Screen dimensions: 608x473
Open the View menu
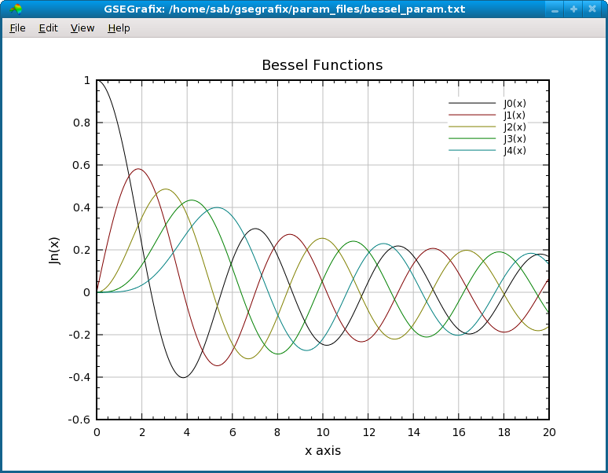82,28
